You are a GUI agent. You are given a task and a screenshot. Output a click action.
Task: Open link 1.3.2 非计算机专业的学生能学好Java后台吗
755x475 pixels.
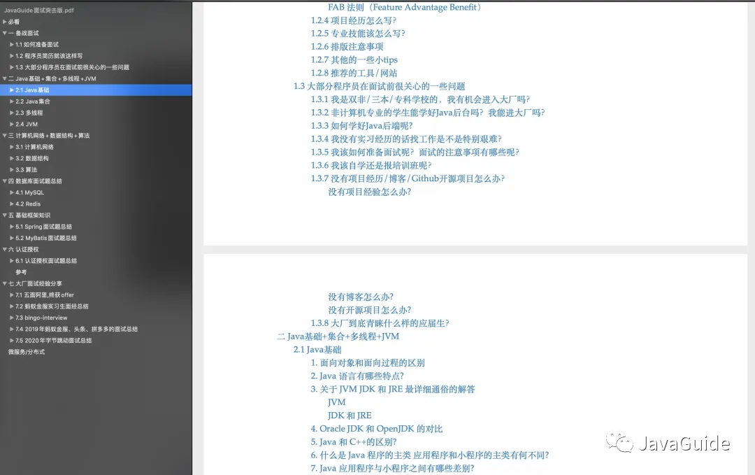tap(428, 113)
